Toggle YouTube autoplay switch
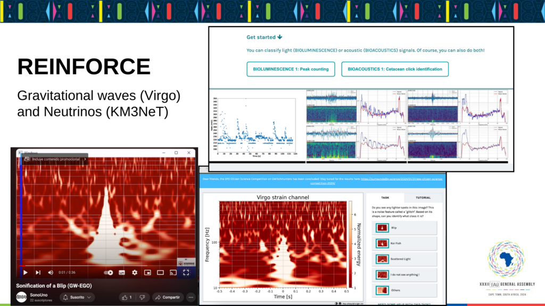 click(109, 273)
